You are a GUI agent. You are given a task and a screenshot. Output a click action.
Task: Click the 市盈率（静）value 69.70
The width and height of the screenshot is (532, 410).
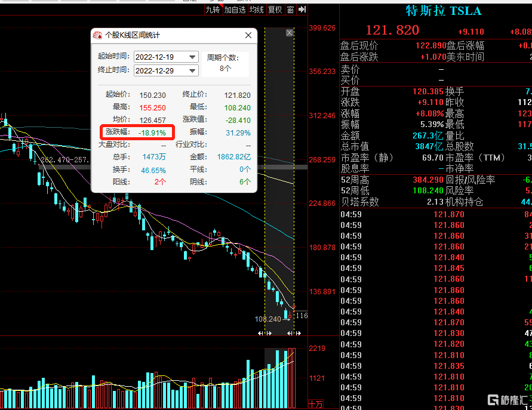coord(433,158)
